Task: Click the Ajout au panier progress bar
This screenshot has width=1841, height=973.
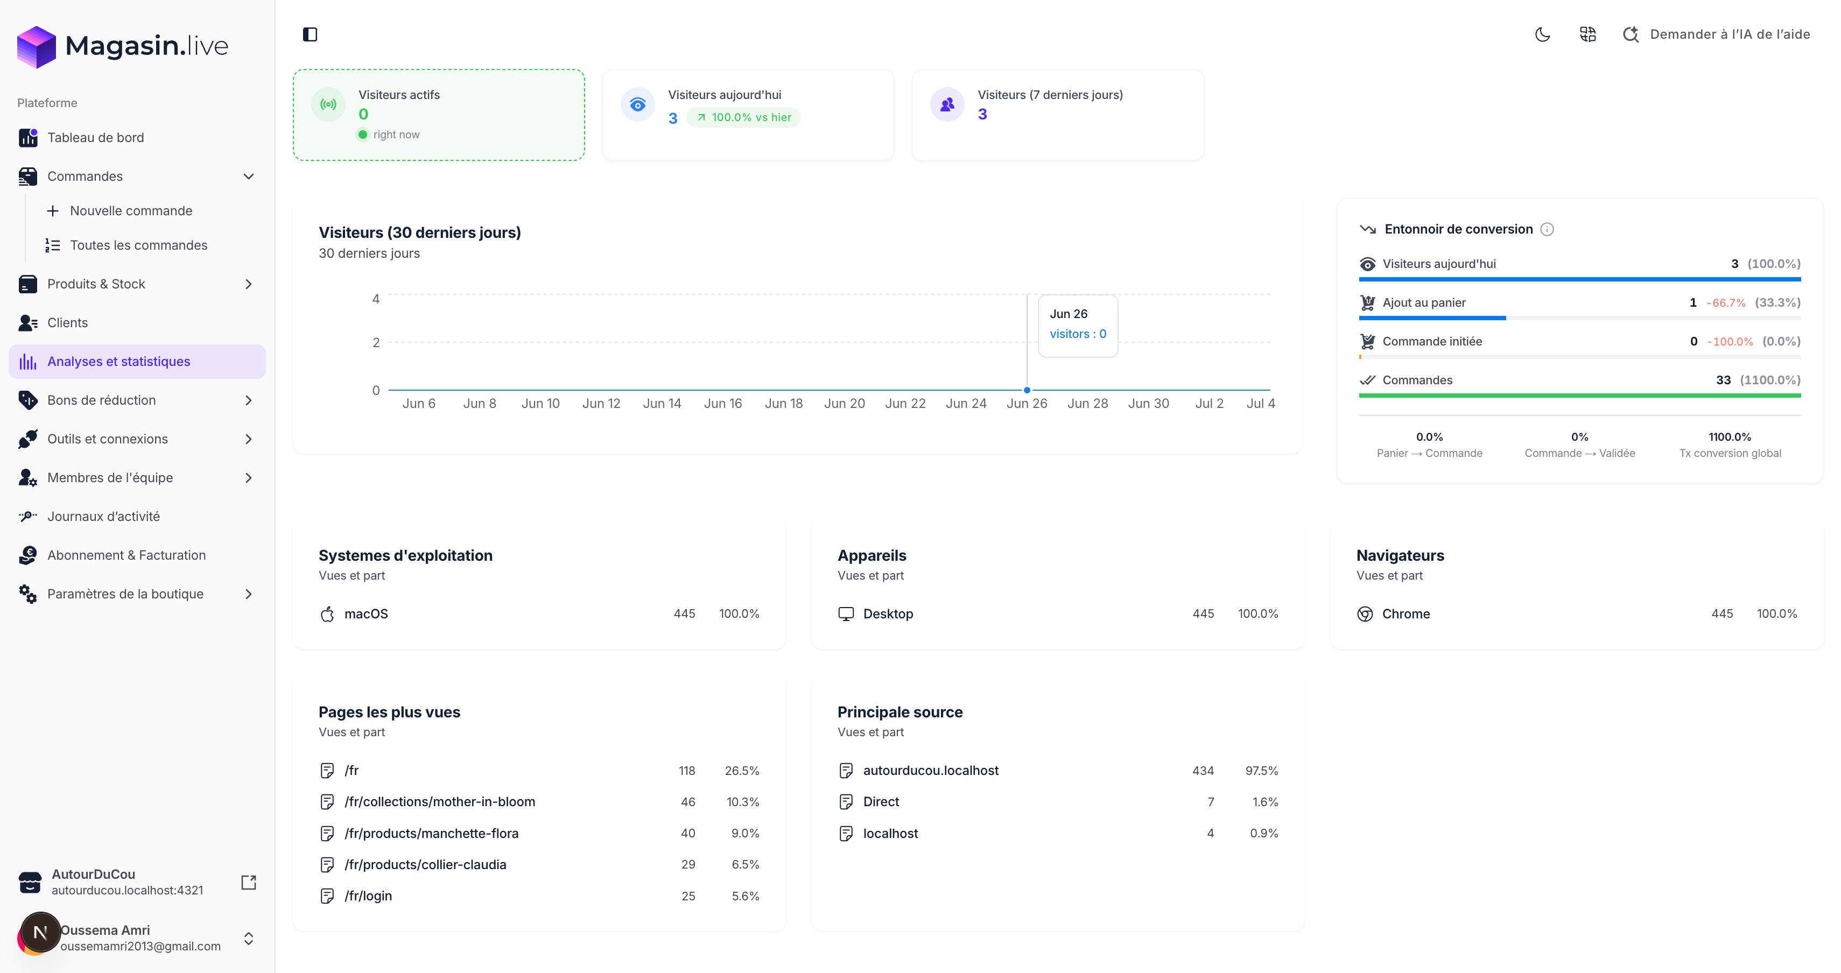Action: [1579, 318]
